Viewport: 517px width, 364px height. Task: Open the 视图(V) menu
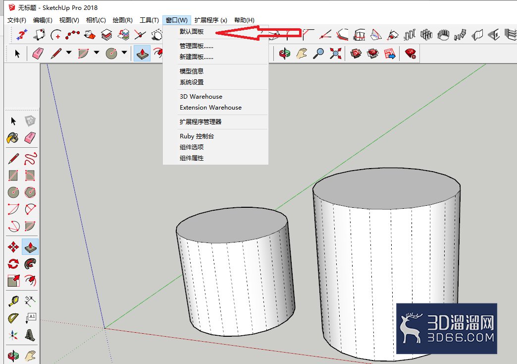pos(69,20)
